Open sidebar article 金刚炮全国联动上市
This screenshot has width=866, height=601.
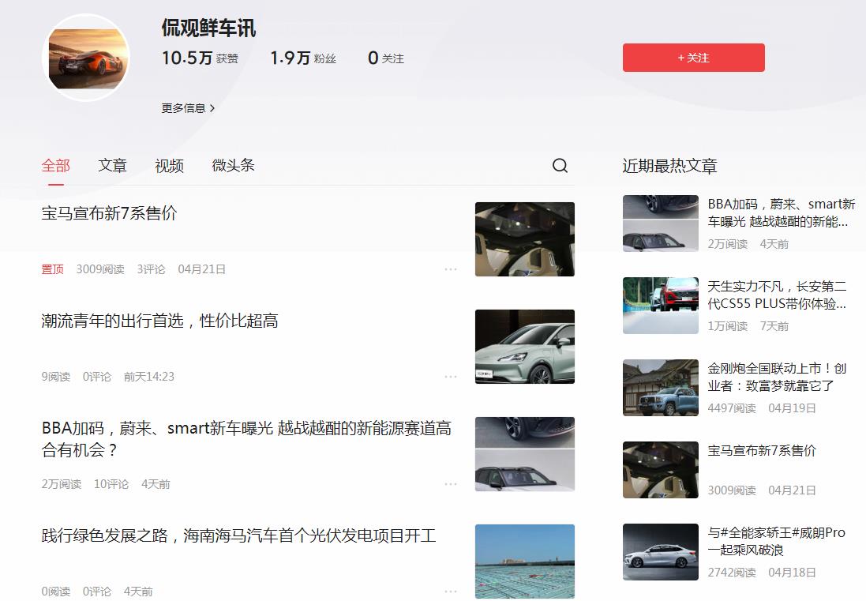[x=777, y=377]
